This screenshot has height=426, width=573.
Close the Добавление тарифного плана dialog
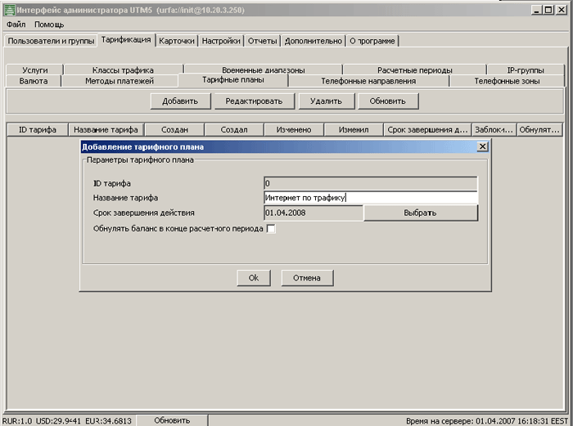click(482, 146)
